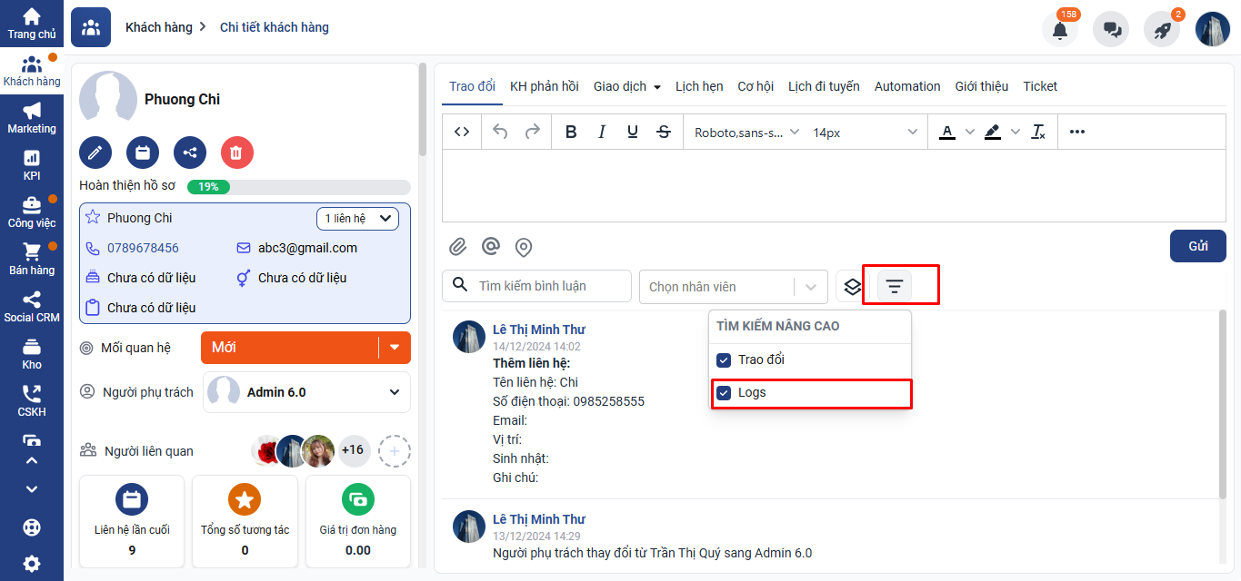The image size is (1241, 581).
Task: Open the Ticket tab
Action: point(1040,86)
